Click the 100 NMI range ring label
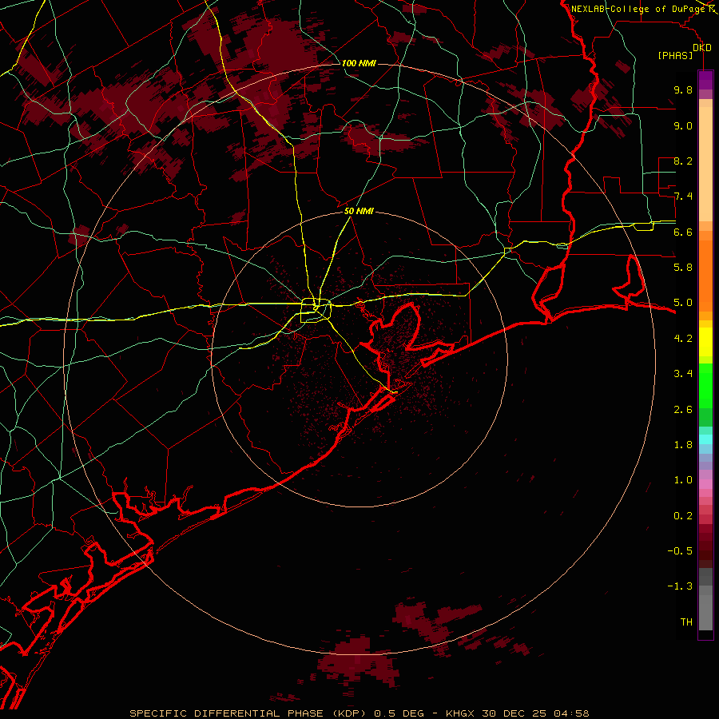719x719 pixels. pos(359,63)
